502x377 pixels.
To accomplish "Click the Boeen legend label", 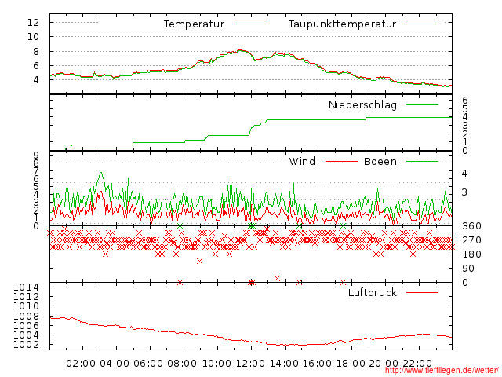I will pos(380,161).
